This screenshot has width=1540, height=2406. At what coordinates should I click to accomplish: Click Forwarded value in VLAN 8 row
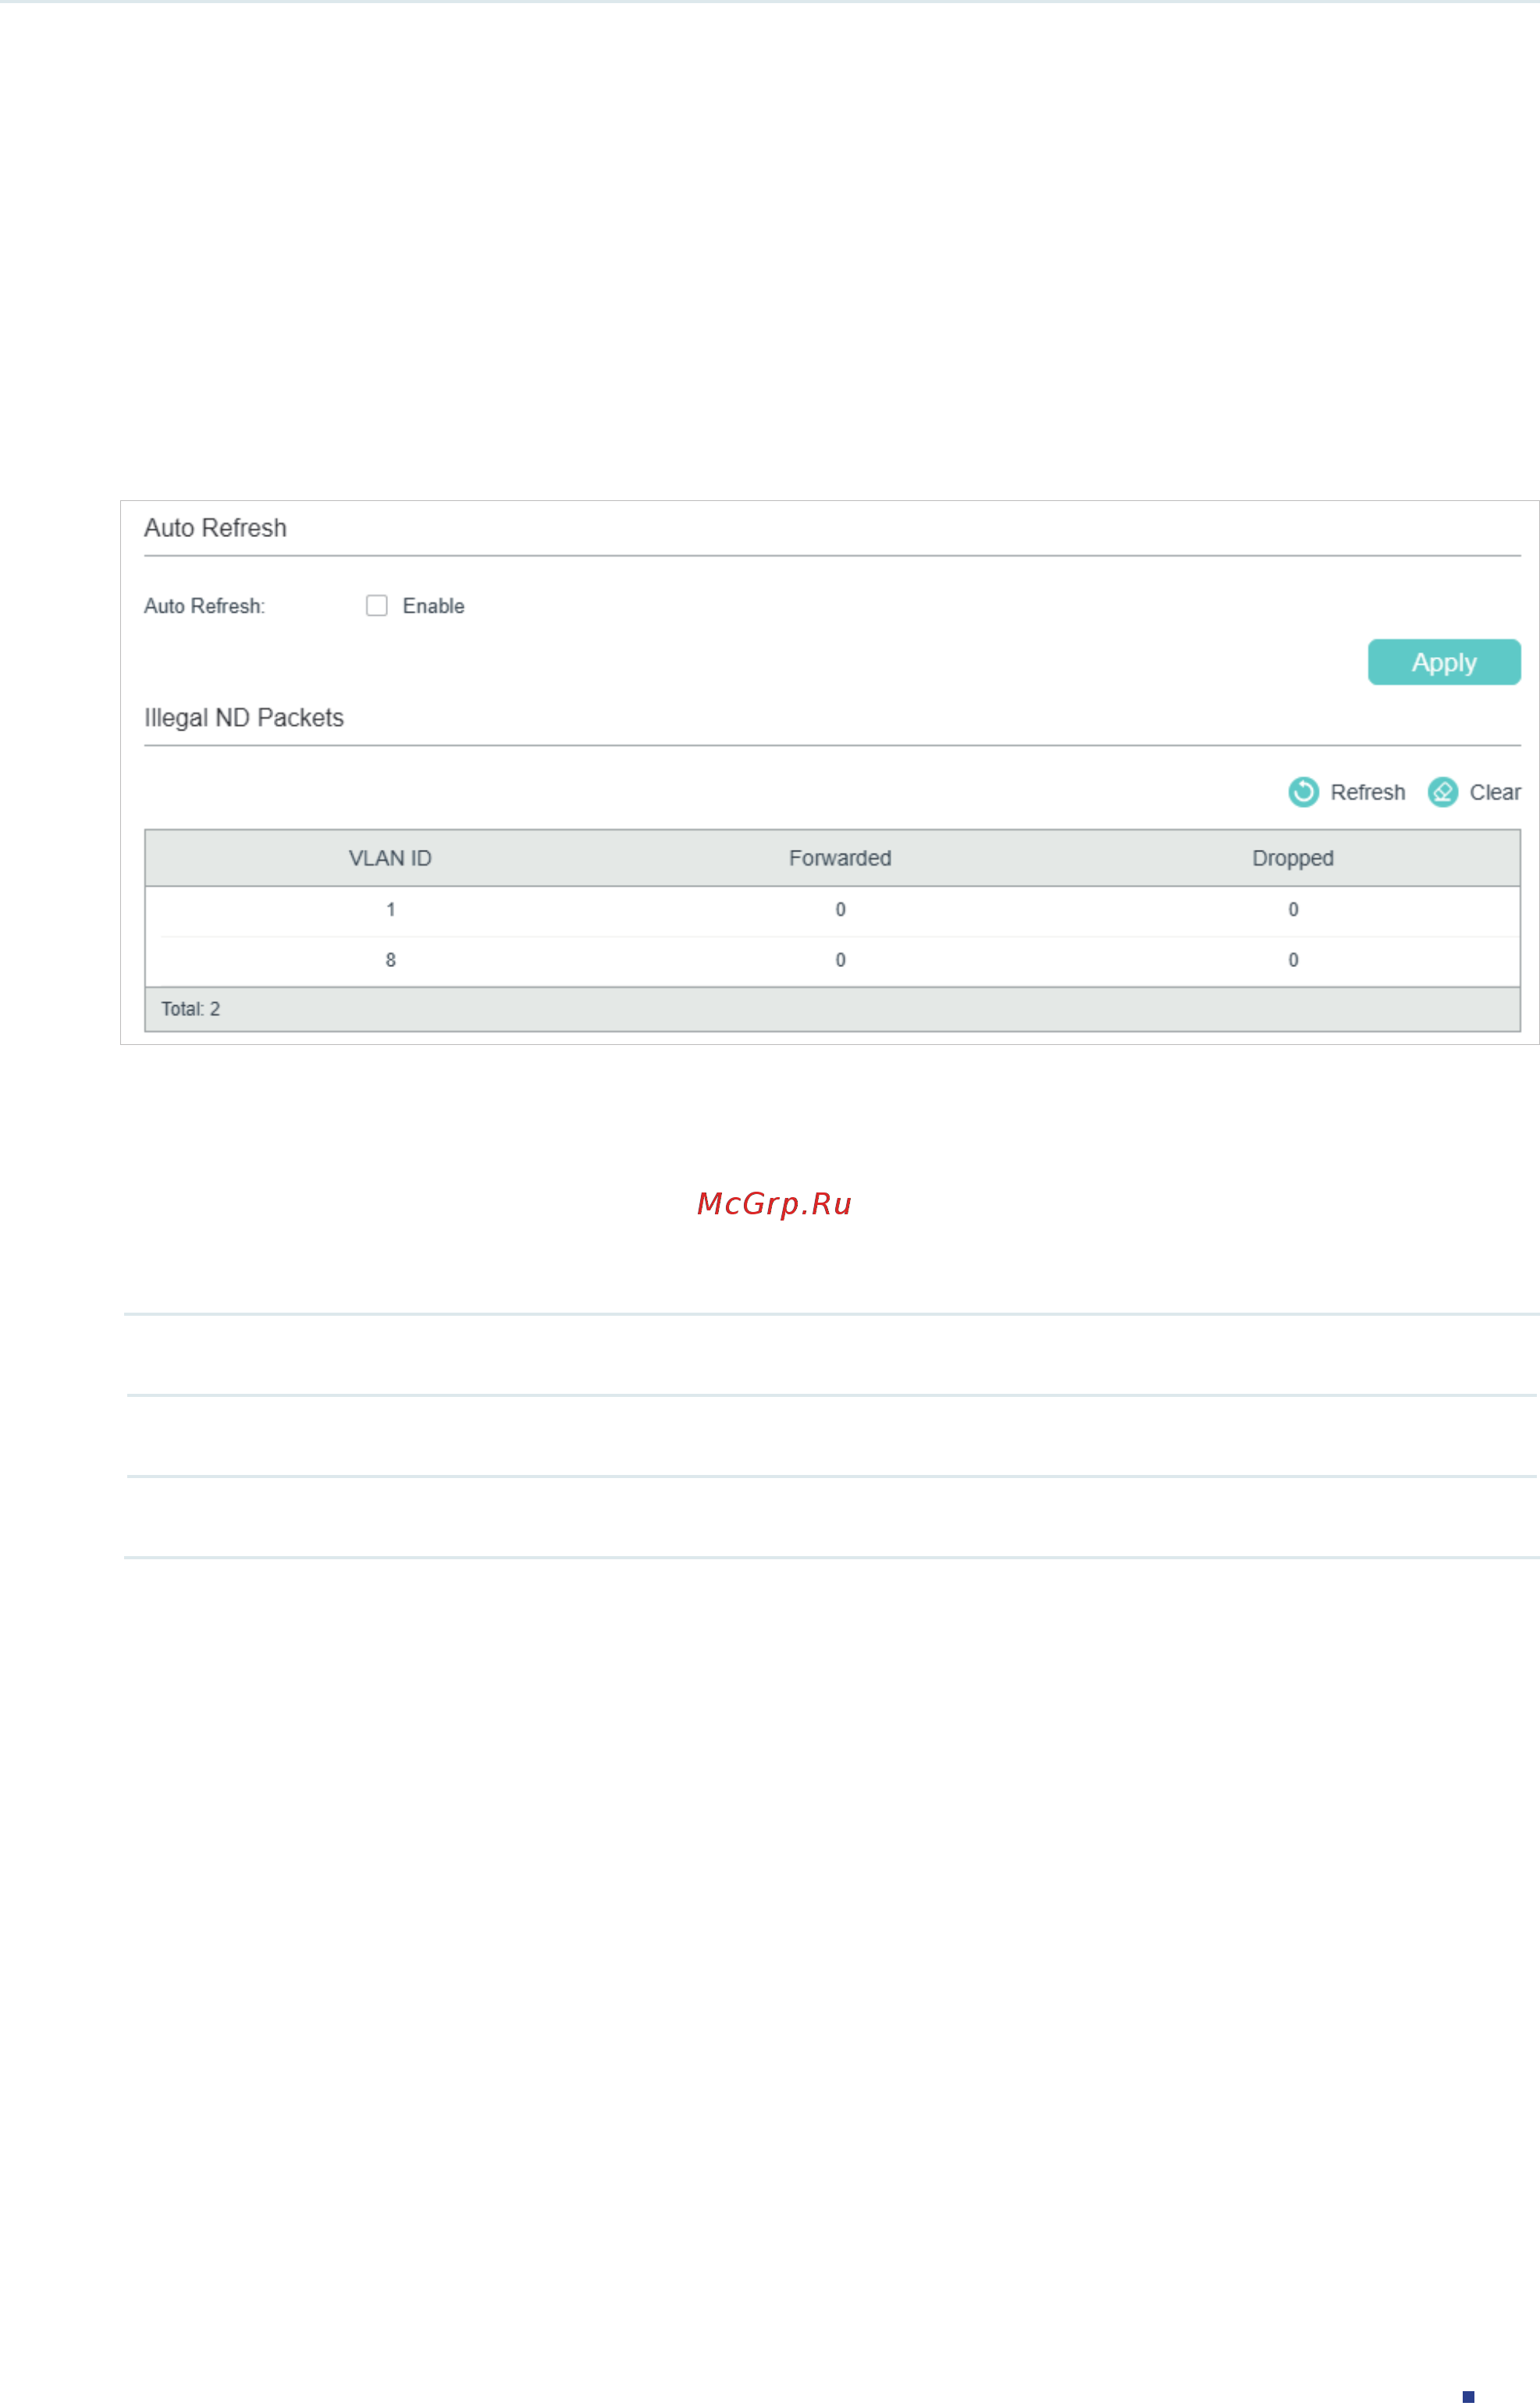pos(841,960)
